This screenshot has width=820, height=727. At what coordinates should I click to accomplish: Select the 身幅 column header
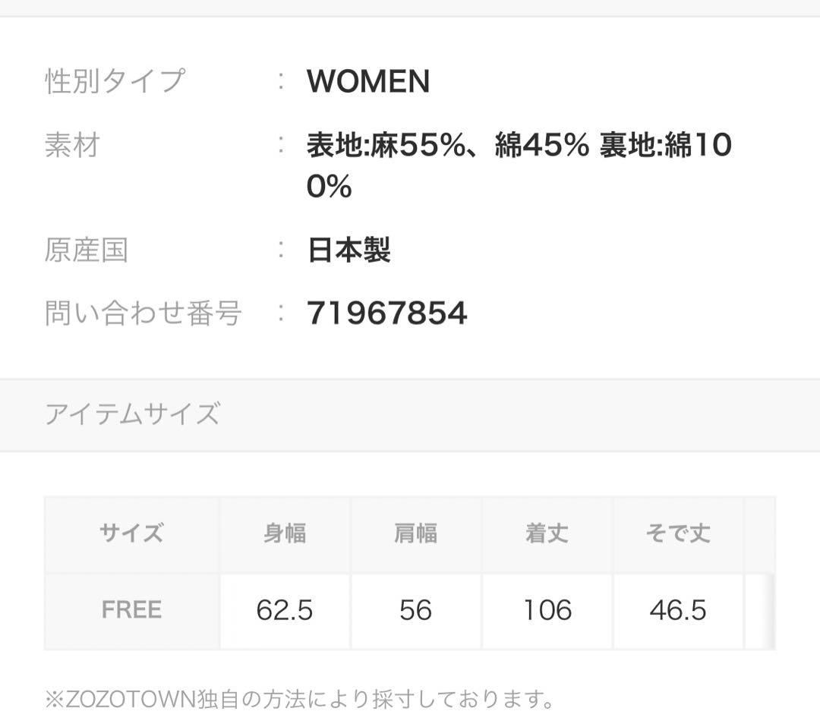point(285,533)
